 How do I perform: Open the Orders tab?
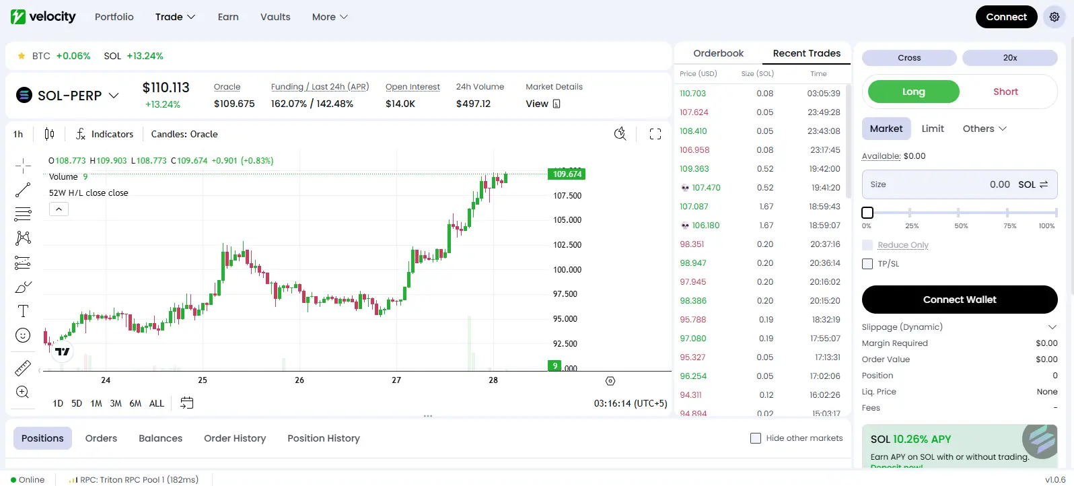(101, 438)
